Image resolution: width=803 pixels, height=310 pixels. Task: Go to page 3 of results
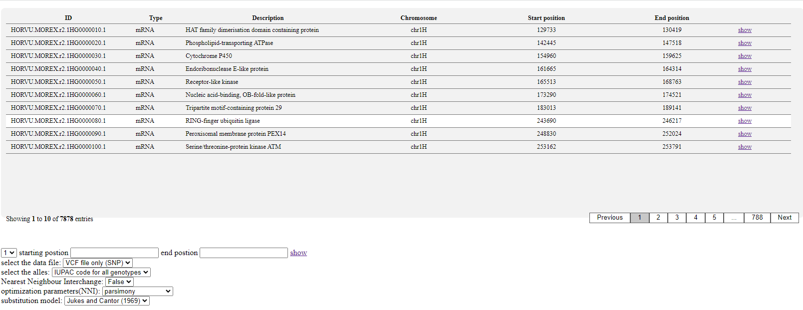[x=677, y=218]
